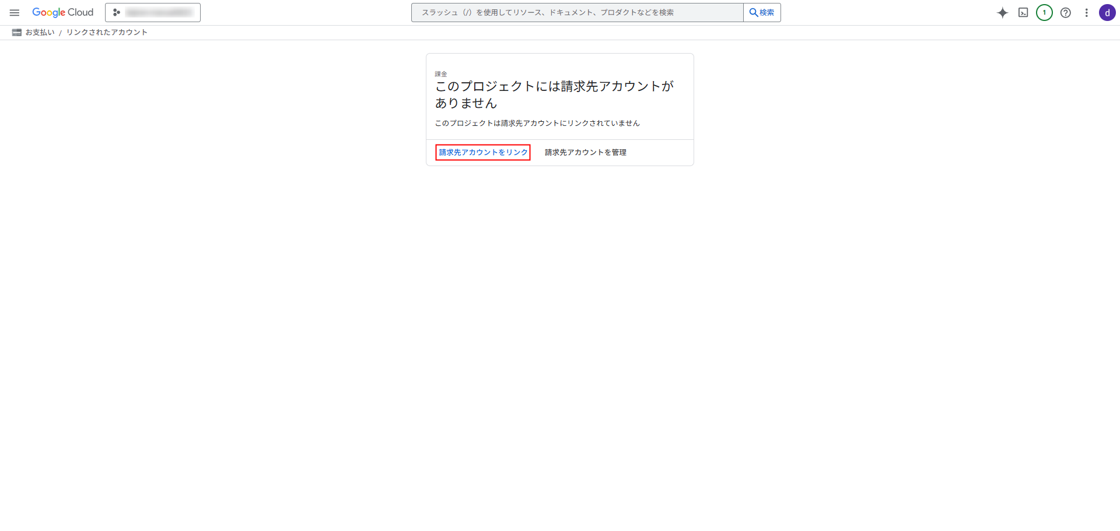This screenshot has height=531, width=1120.
Task: Click the small 課金 label
Action: [441, 74]
